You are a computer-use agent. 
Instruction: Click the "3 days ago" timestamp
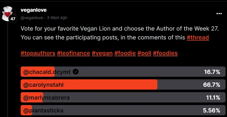coord(57,17)
